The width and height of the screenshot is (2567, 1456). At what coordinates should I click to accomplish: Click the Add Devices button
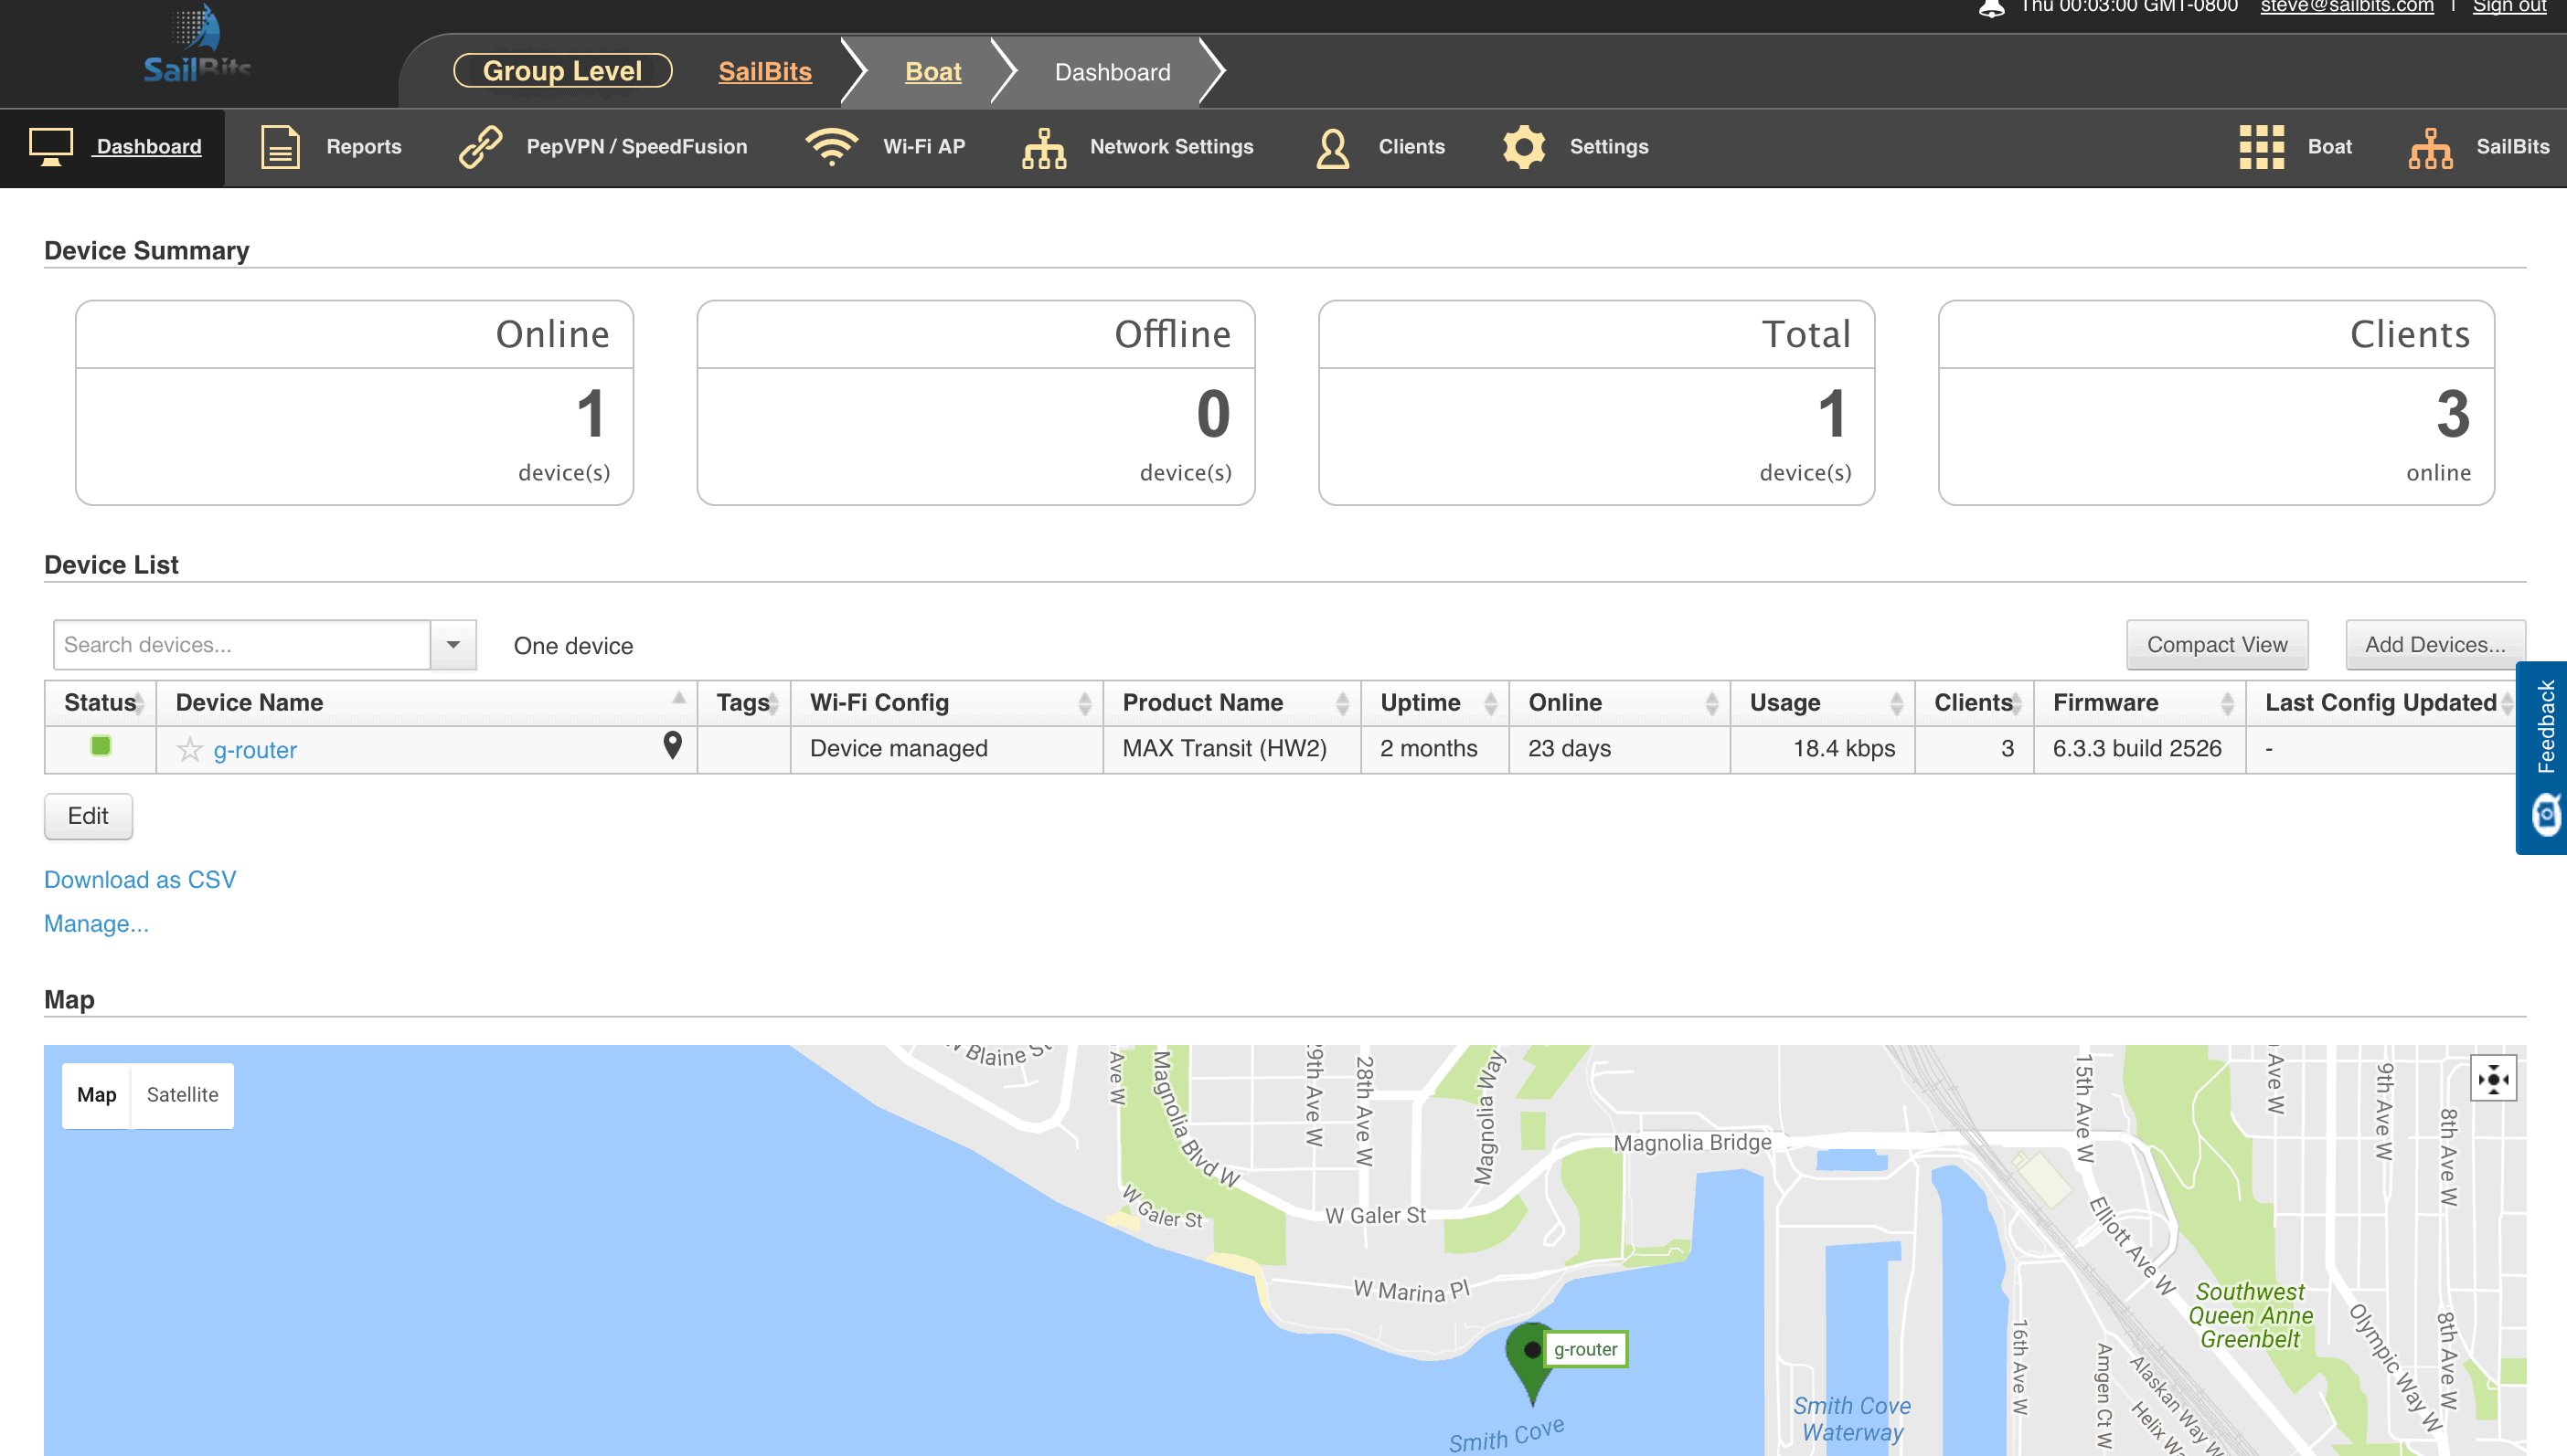pyautogui.click(x=2434, y=645)
